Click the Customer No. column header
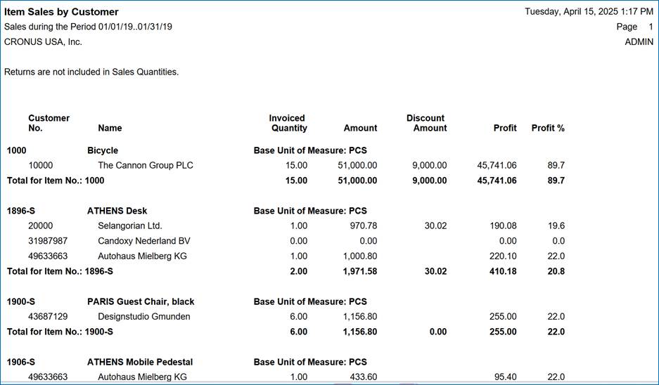The width and height of the screenshot is (659, 385). (49, 123)
